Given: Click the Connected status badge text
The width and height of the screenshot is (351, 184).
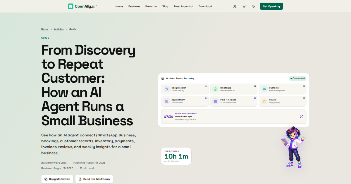Looking at the screenshot, I should 299,78.
